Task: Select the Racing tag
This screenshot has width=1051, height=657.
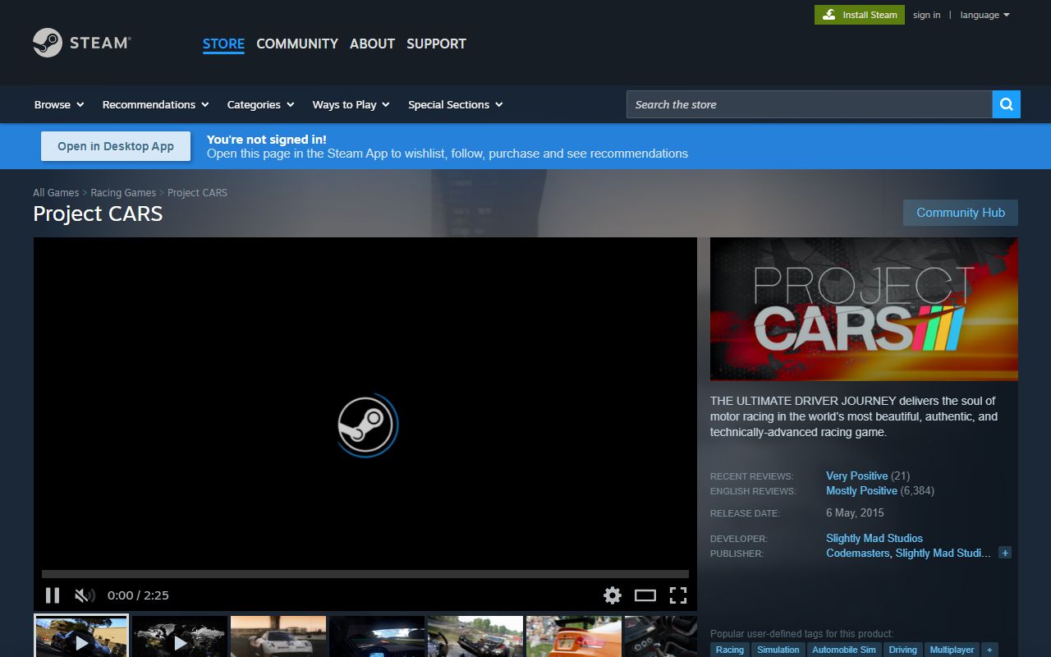Action: click(729, 650)
